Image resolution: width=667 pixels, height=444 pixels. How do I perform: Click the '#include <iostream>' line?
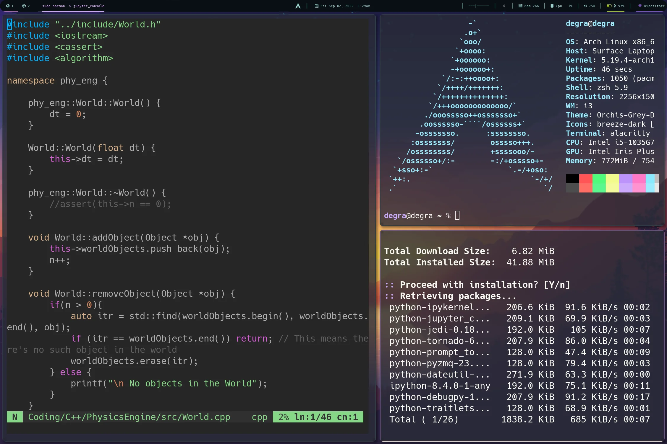click(x=57, y=35)
